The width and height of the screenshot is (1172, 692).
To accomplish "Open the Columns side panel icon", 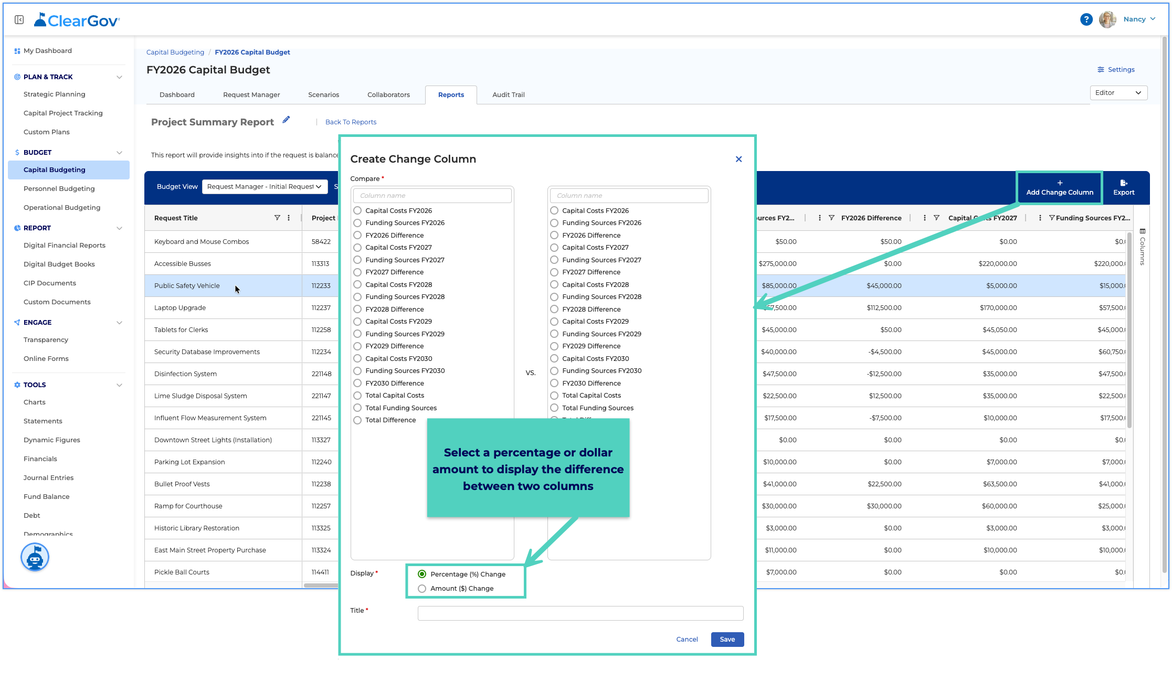I will [x=1142, y=247].
